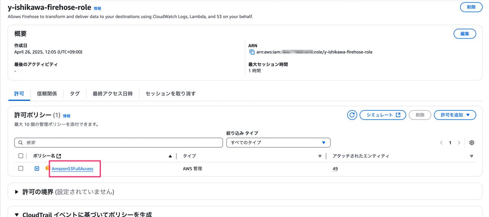Click the AWS 管理 type cell
This screenshot has height=217, width=489.
[x=193, y=168]
